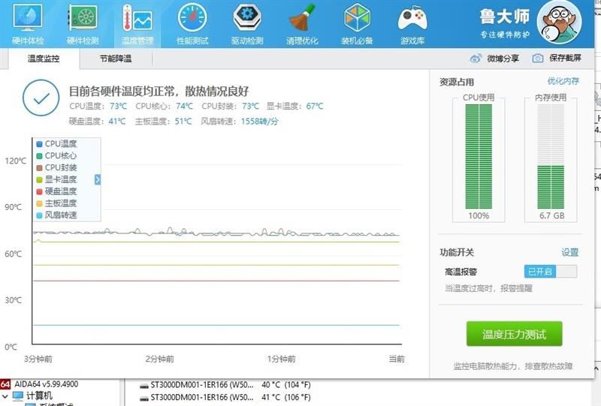Screen dimensions: 601x406
Task: Click the 计算机 computer icon in AIDA64
Action: coord(17,395)
